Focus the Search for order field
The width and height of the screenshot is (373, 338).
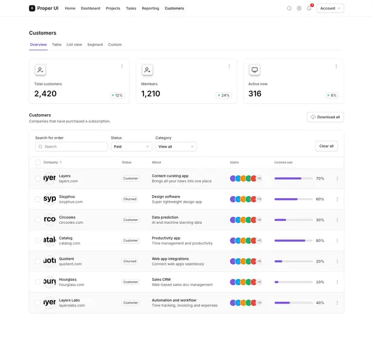(71, 146)
